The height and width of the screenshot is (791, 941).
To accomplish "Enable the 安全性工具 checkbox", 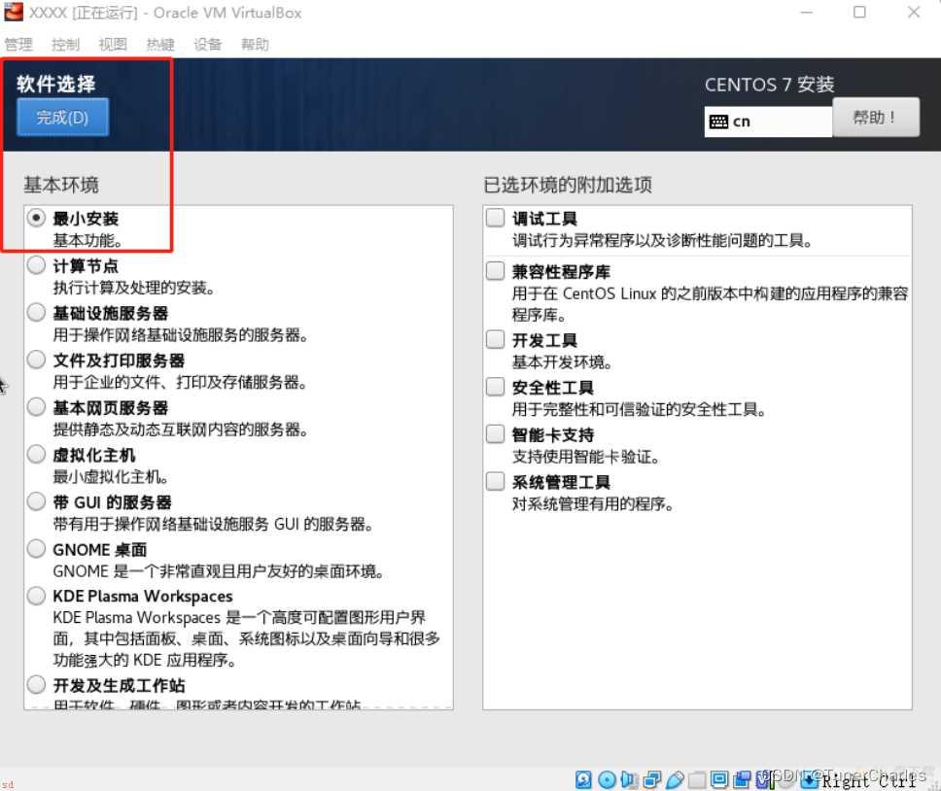I will coord(495,387).
